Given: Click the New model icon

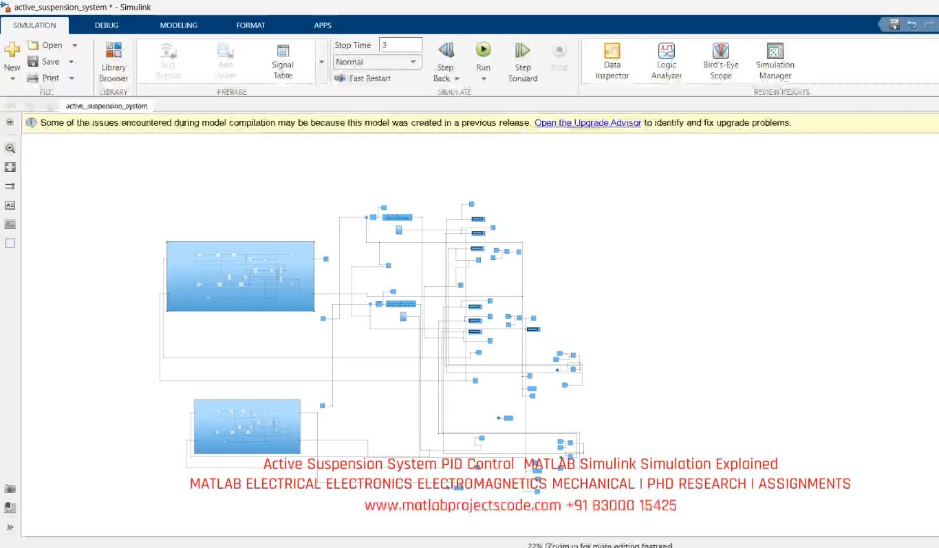Looking at the screenshot, I should click(12, 50).
